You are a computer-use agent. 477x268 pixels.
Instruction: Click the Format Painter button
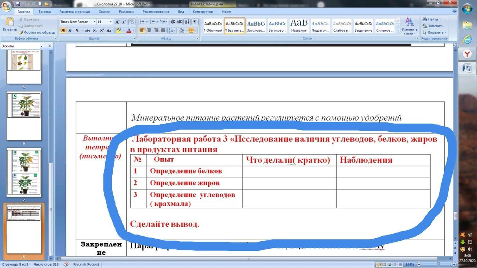tap(37, 32)
